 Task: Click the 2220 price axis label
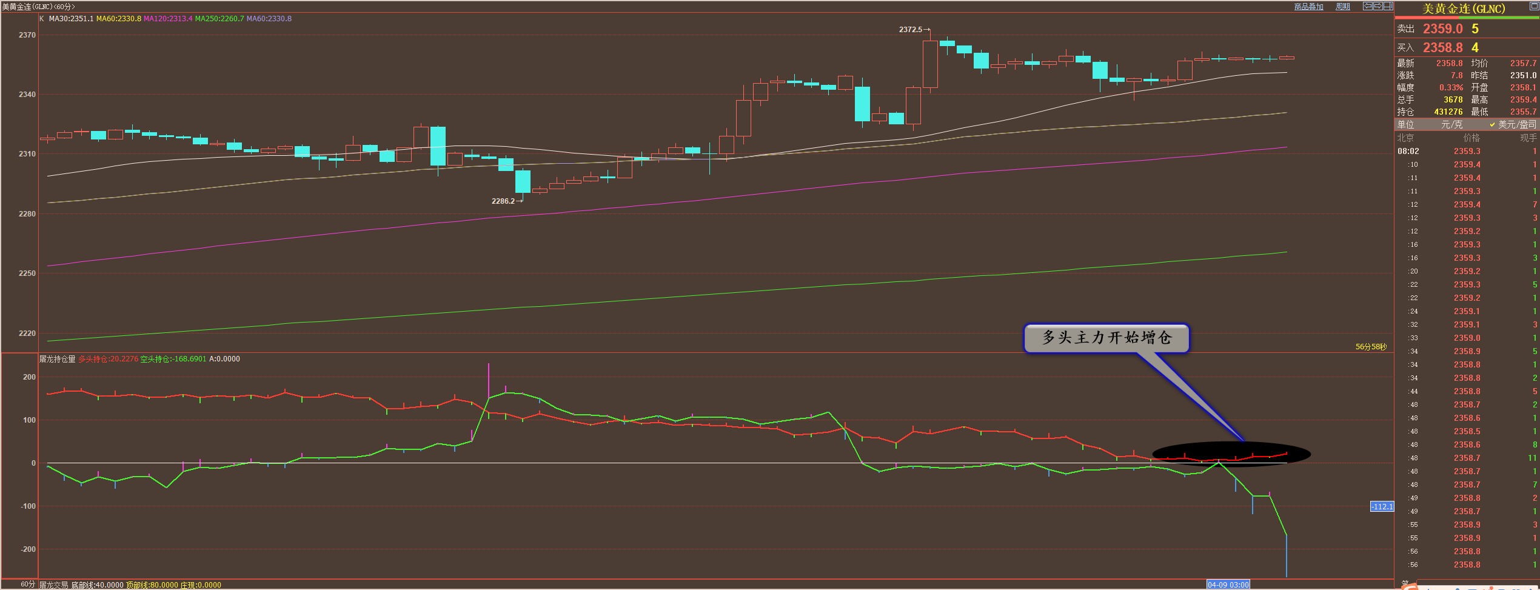[27, 334]
